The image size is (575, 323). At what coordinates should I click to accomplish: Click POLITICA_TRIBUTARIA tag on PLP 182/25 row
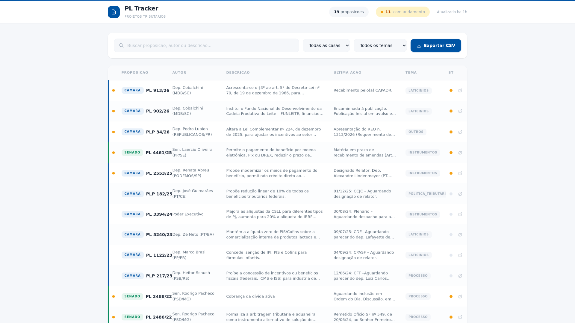click(x=426, y=194)
